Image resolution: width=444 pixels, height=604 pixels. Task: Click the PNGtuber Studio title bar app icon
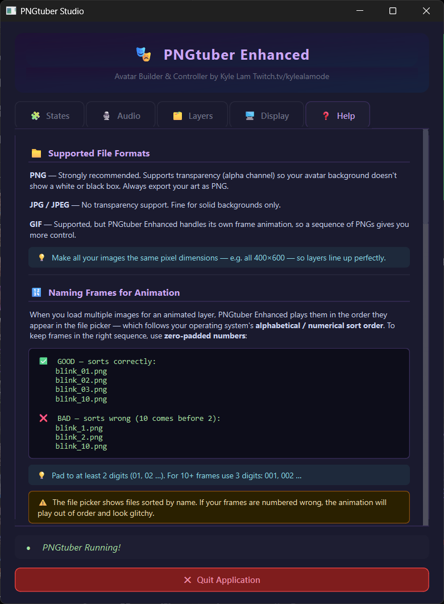(x=11, y=11)
